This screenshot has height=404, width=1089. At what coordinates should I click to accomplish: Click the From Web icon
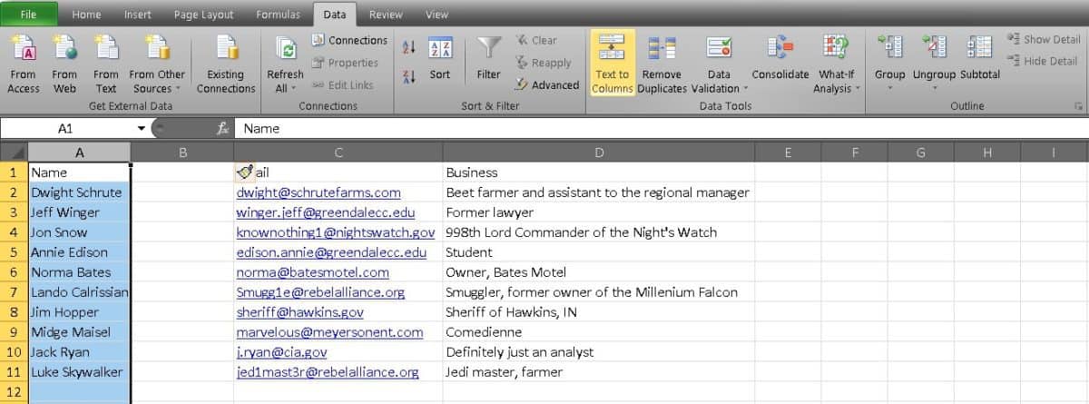[64, 50]
